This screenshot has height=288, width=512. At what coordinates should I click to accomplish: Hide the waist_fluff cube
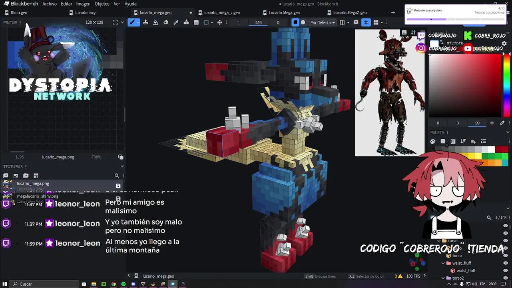click(x=506, y=271)
